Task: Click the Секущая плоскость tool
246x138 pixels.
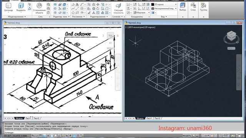Action: pos(118,8)
